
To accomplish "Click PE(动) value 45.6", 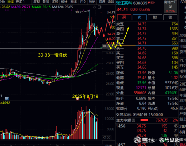I will coord(174,108).
